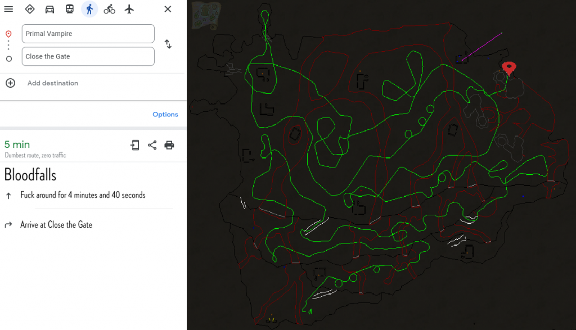
Task: Choose public transit travel mode
Action: point(69,9)
